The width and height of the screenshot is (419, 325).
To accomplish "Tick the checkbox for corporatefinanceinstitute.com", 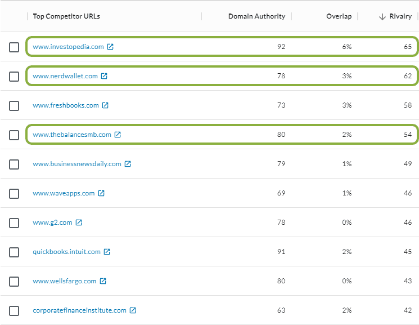I will [x=14, y=311].
